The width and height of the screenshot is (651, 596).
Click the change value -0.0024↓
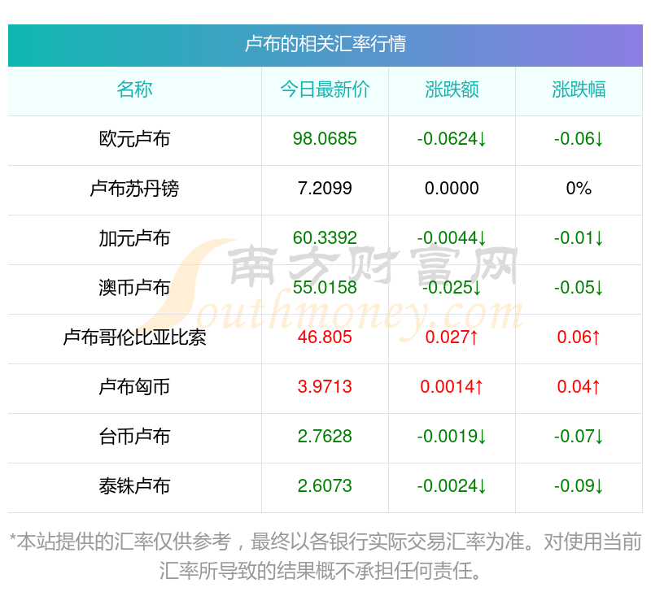click(452, 485)
